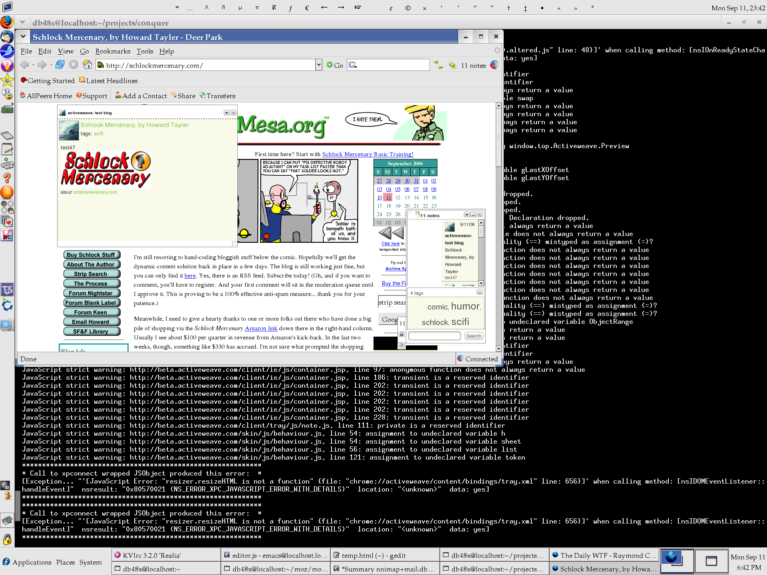The image size is (767, 575).
Task: Collapse the 4 tags panel
Action: 479,292
